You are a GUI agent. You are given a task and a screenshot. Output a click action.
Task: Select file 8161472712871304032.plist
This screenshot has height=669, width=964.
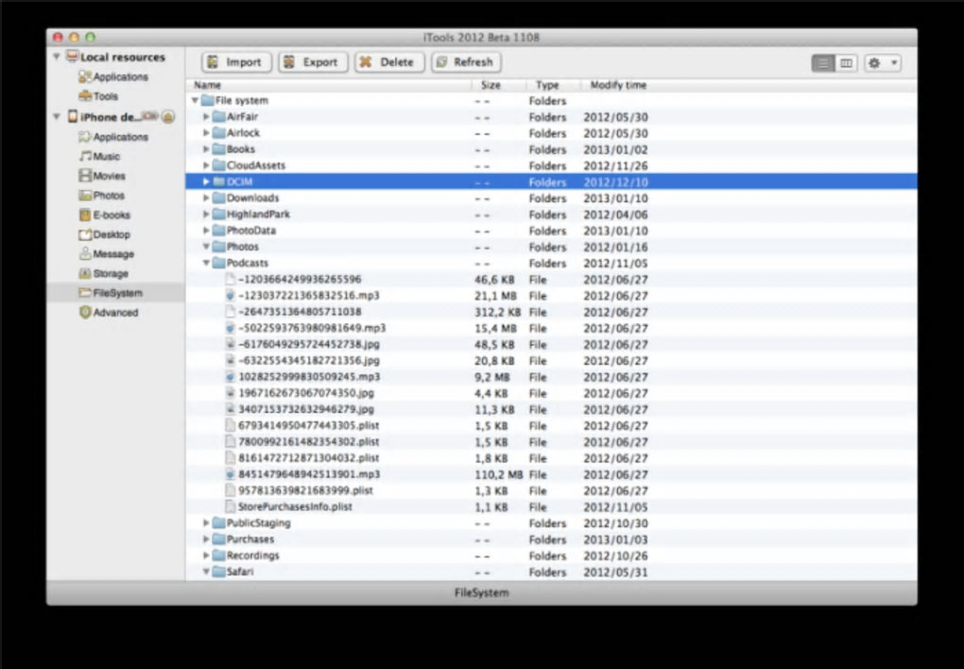pyautogui.click(x=550, y=458)
